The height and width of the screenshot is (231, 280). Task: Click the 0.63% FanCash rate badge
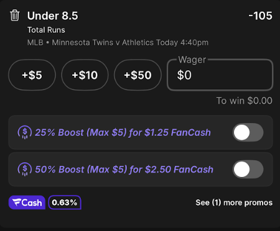click(65, 202)
